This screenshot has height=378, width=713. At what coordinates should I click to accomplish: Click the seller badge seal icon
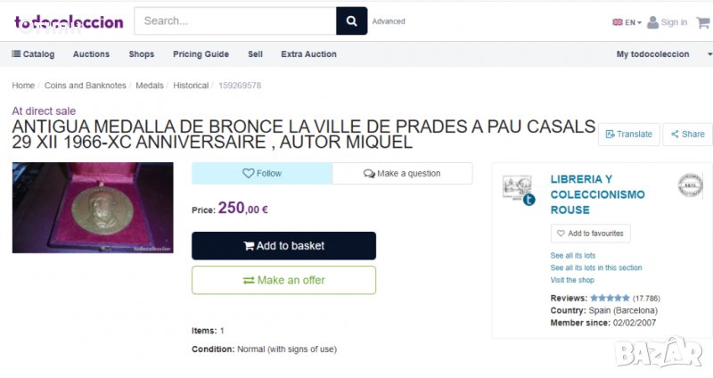(690, 185)
